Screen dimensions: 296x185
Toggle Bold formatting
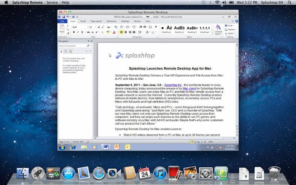click(x=74, y=32)
